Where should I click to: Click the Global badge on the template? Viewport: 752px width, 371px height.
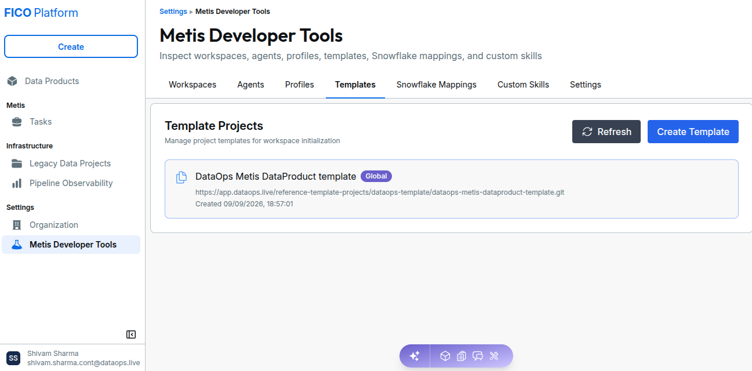[x=376, y=176]
